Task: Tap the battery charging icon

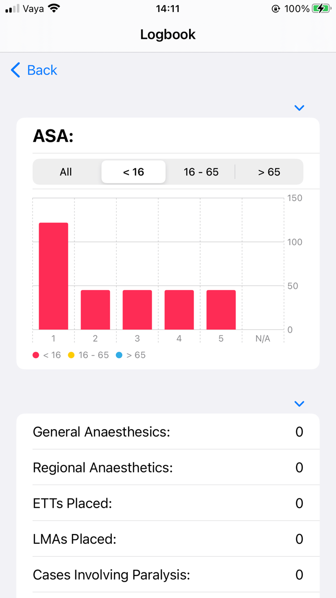Action: pos(321,8)
